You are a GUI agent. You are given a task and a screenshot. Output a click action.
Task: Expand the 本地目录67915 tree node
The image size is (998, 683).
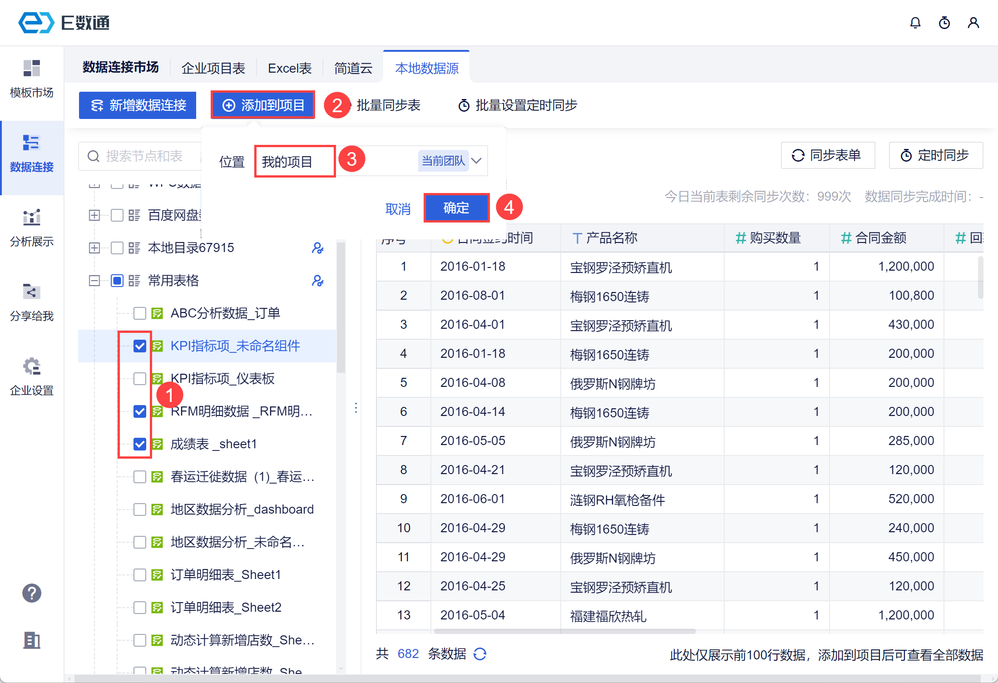tap(94, 248)
